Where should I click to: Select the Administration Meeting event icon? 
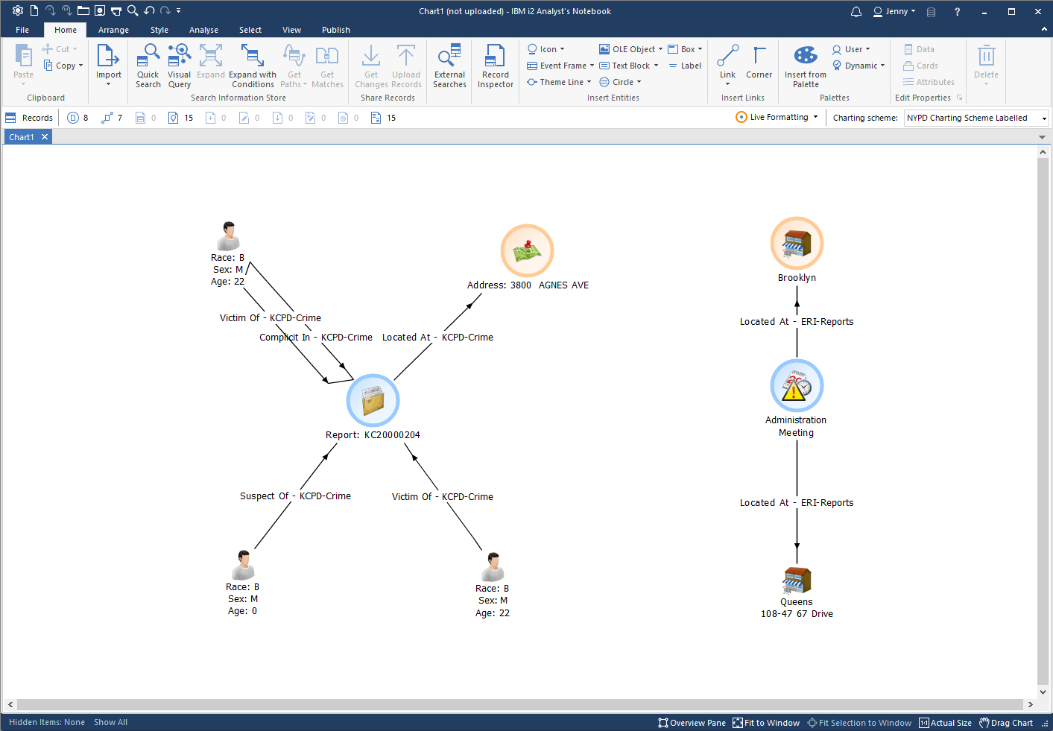click(797, 386)
